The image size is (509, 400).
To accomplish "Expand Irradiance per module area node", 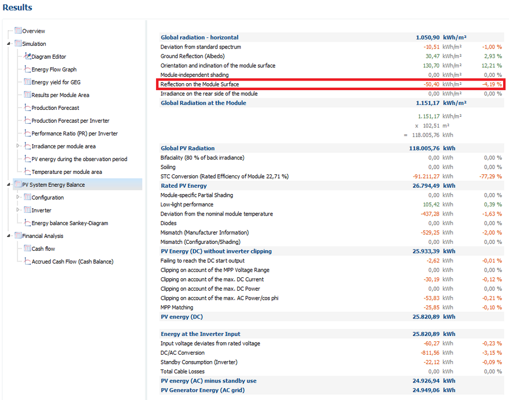I will tap(18, 146).
